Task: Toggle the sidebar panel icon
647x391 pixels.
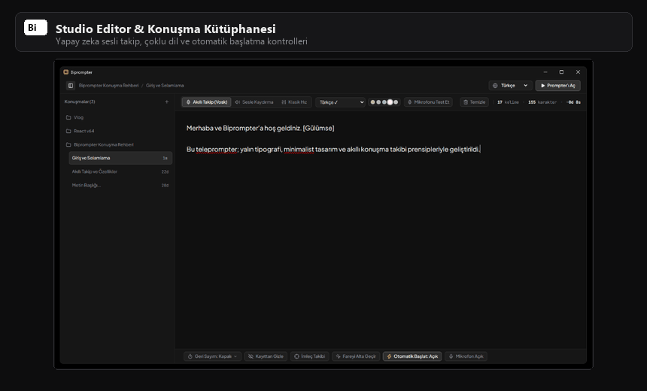Action: coord(71,86)
